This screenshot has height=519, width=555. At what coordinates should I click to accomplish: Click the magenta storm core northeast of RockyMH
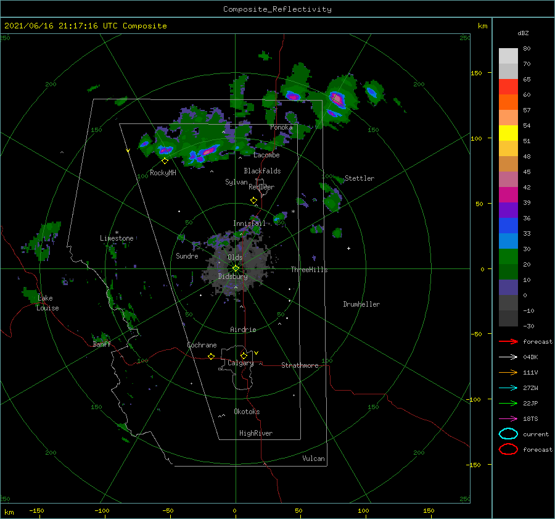pyautogui.click(x=209, y=151)
